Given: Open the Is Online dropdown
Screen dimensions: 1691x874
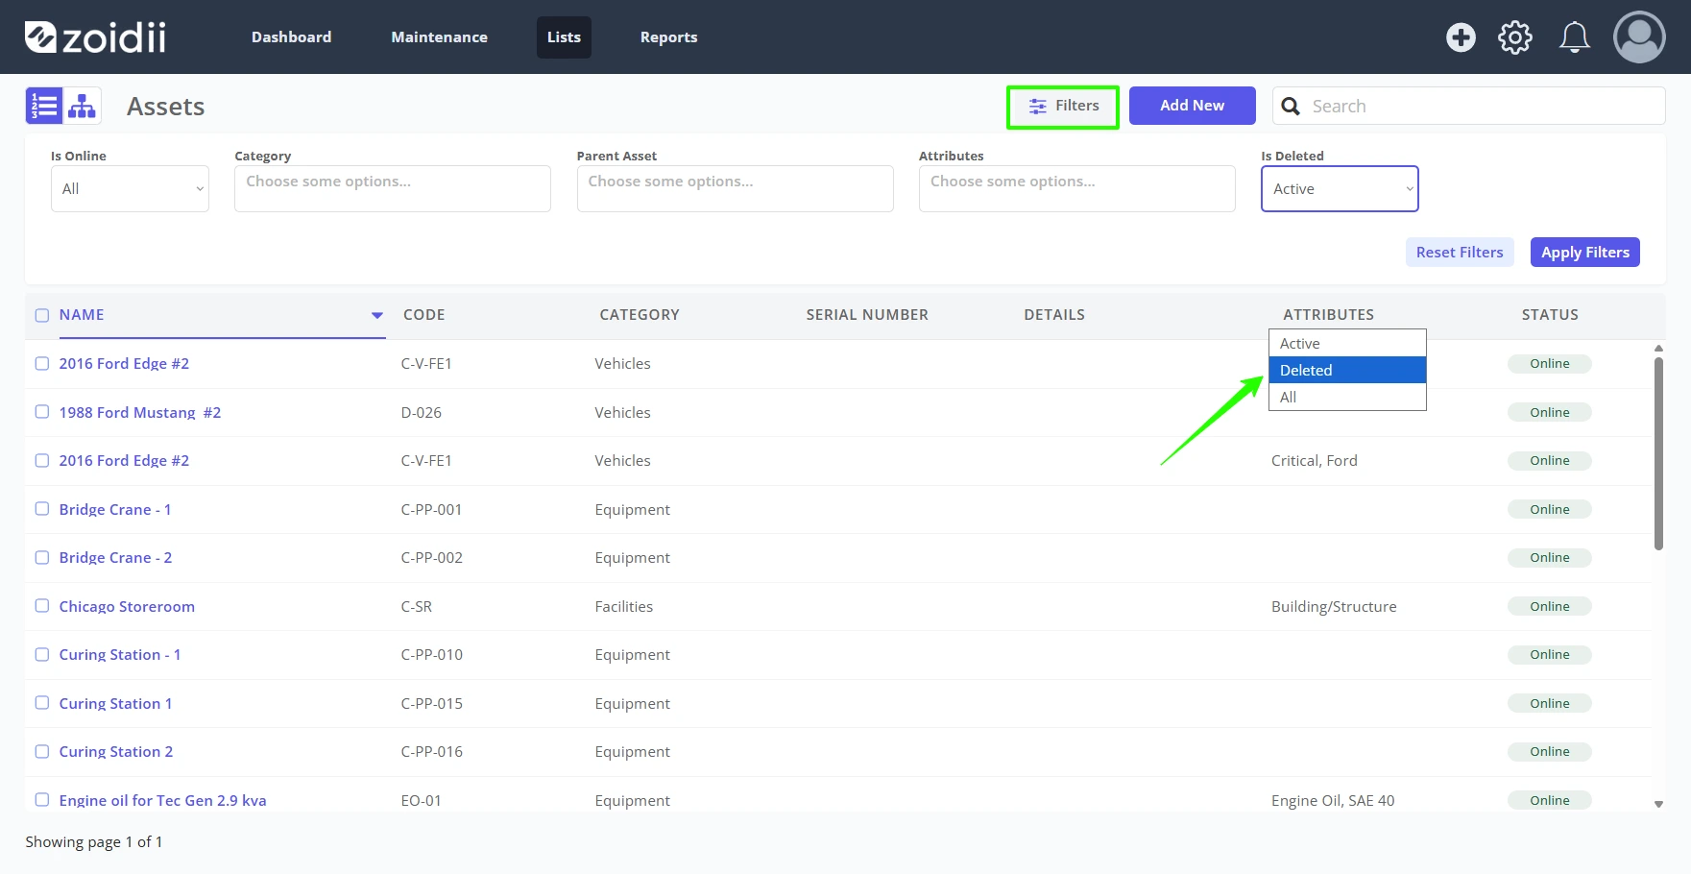Looking at the screenshot, I should coord(130,188).
